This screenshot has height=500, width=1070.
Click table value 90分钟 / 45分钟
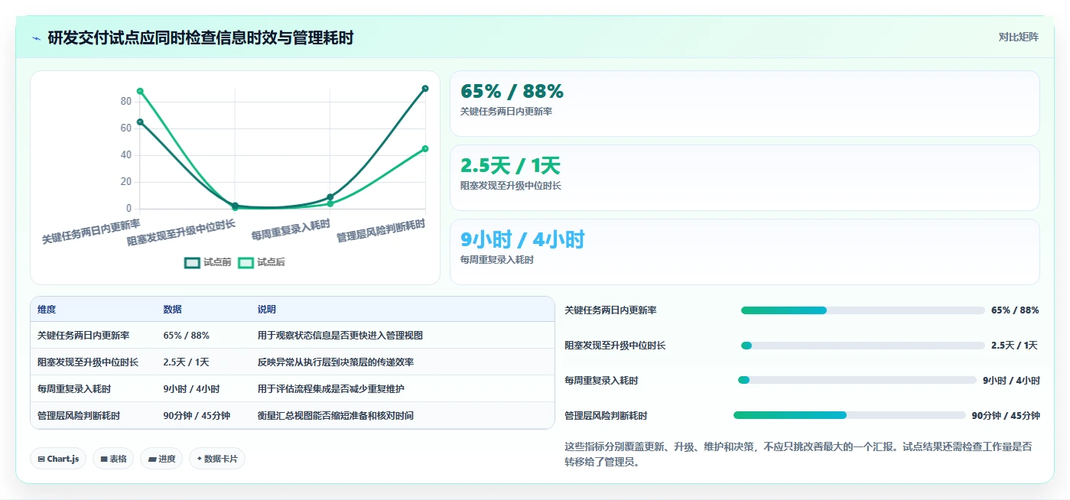point(197,416)
